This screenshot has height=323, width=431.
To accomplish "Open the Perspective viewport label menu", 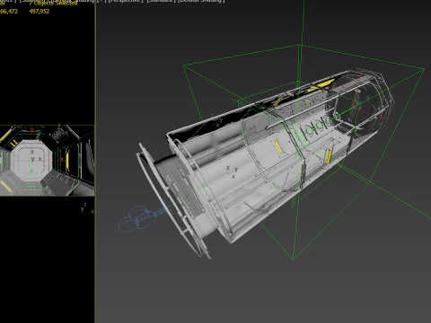I will [x=126, y=1].
